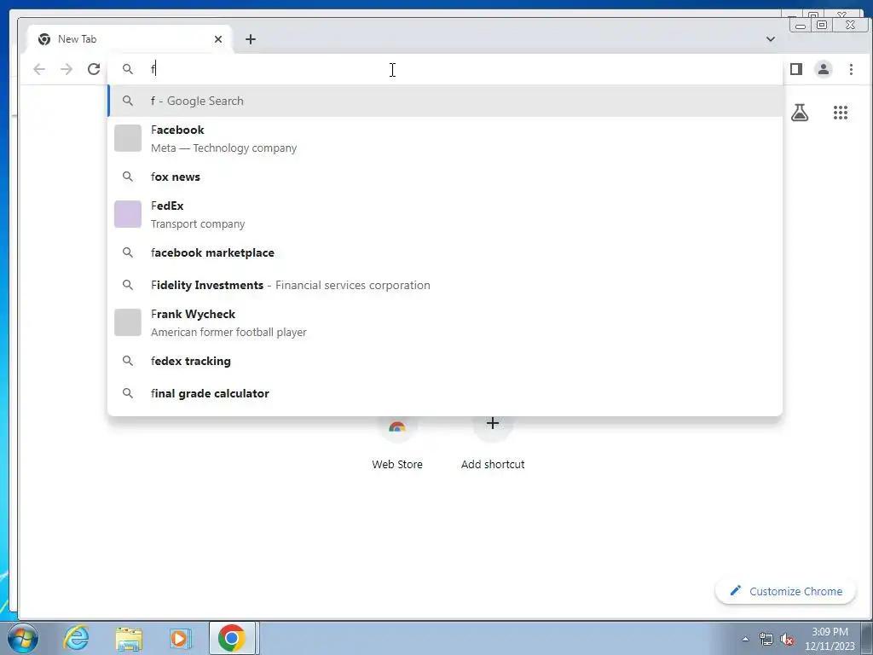Click the magnifier icon in address bar

(x=128, y=69)
